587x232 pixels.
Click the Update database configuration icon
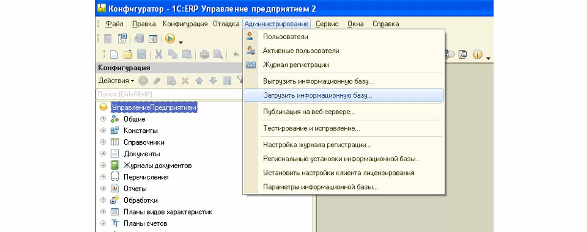click(139, 39)
